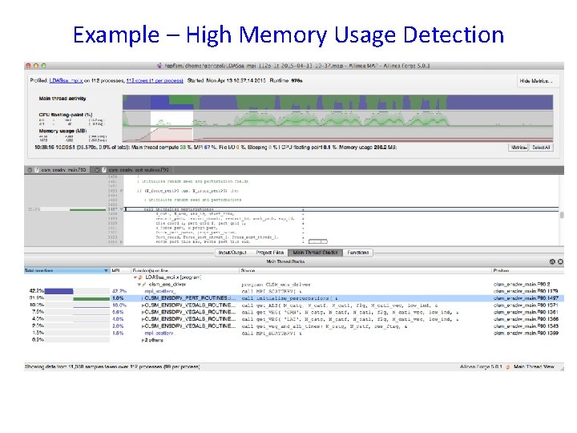Collapse the fold arrow at the 'if (N_force_pert' line
The height and width of the screenshot is (433, 577).
point(122,191)
